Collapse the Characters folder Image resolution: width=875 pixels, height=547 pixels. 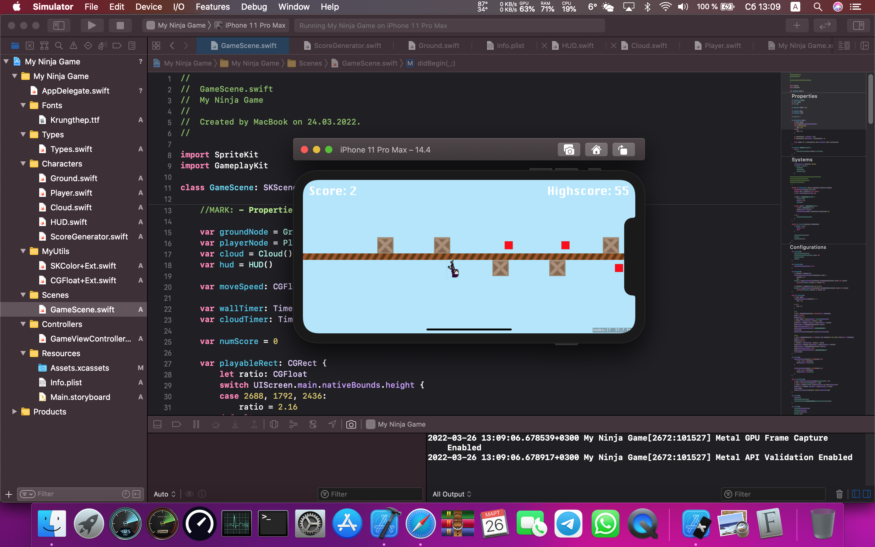23,164
